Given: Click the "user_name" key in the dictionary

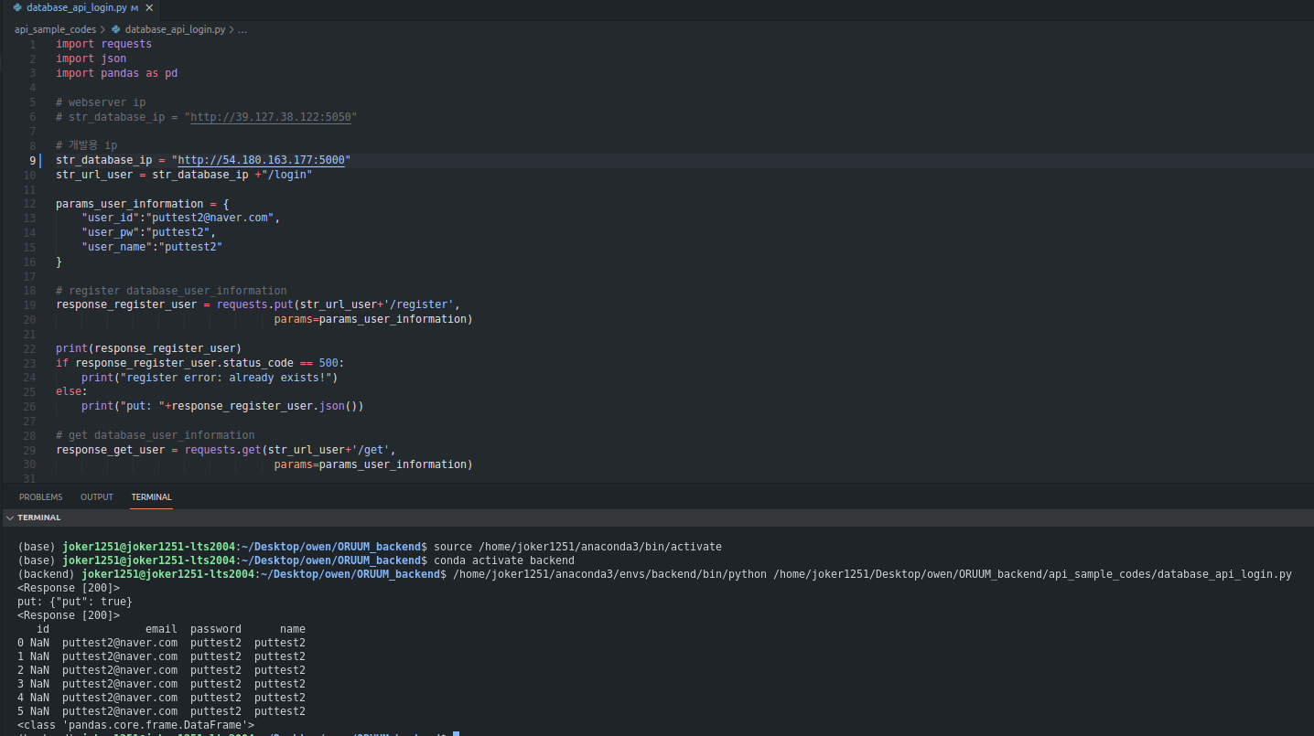Looking at the screenshot, I should point(116,247).
